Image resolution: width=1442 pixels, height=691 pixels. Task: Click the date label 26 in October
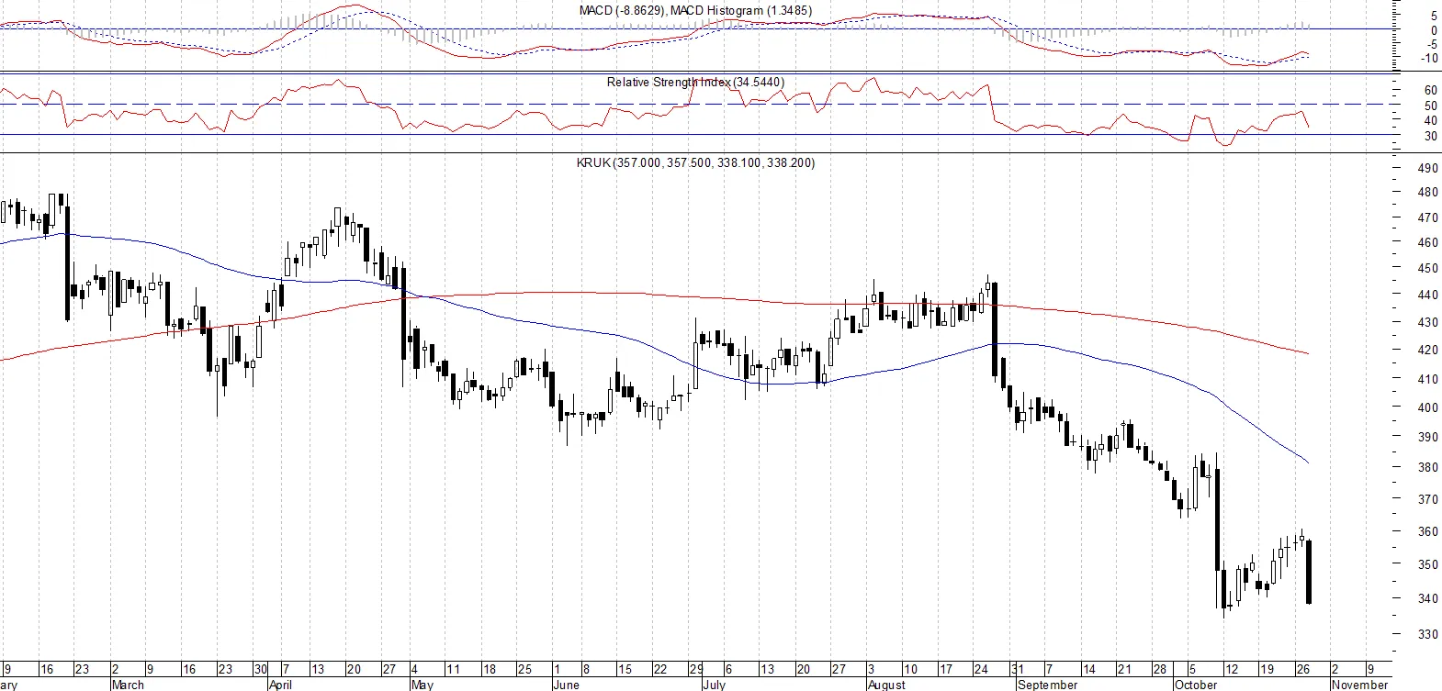pos(1302,670)
